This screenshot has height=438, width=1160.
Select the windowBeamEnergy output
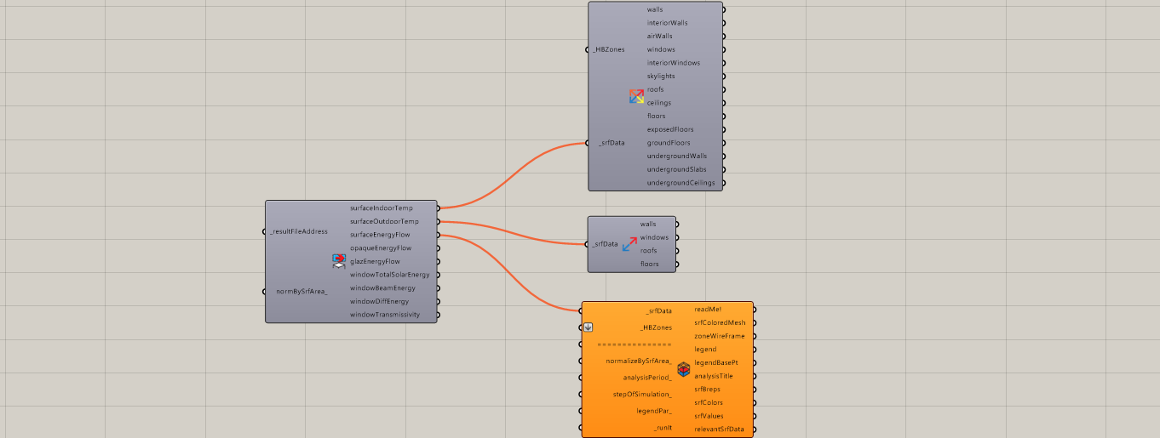(x=382, y=288)
